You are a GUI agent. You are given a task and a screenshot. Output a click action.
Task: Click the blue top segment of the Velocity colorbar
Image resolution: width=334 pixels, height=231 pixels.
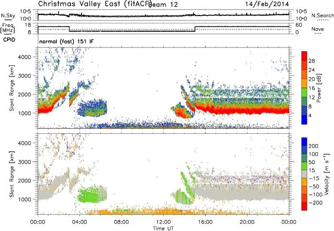point(304,142)
